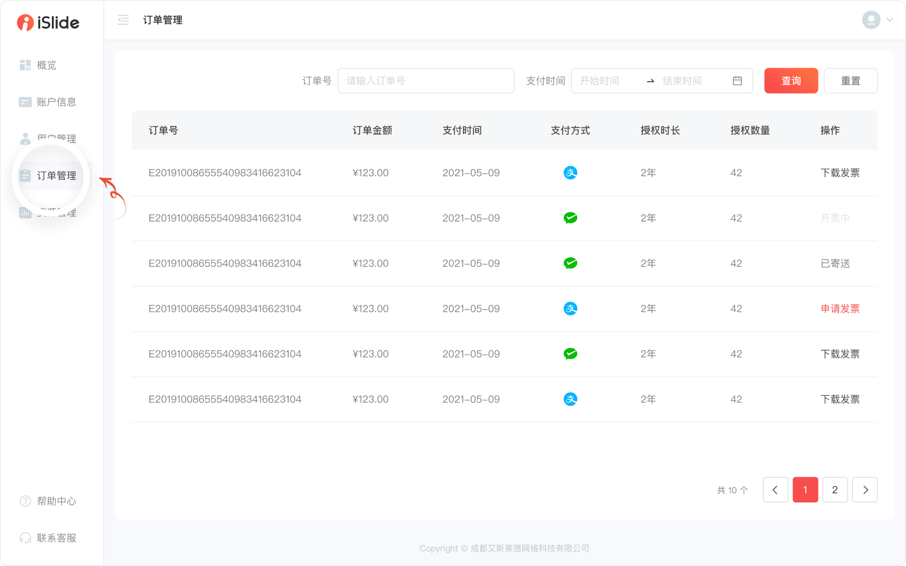
Task: Click the 帮助中心 question mark icon
Action: tap(25, 501)
